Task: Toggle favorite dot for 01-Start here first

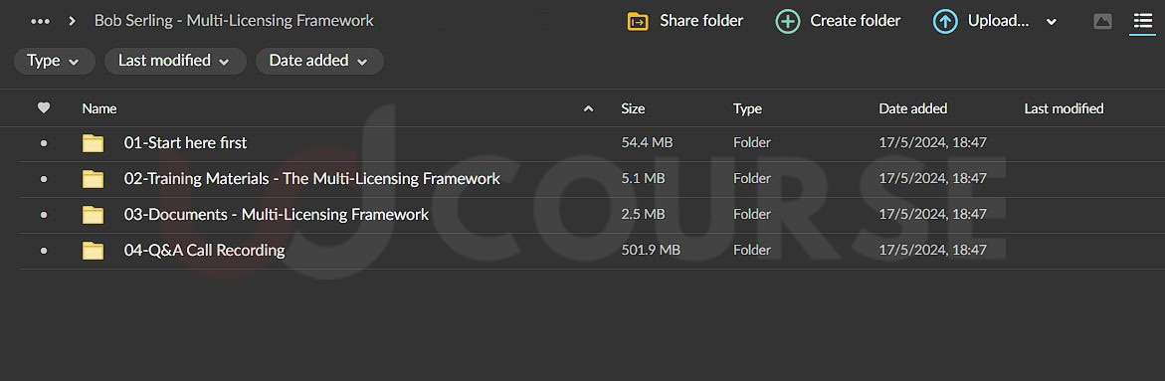Action: point(44,143)
